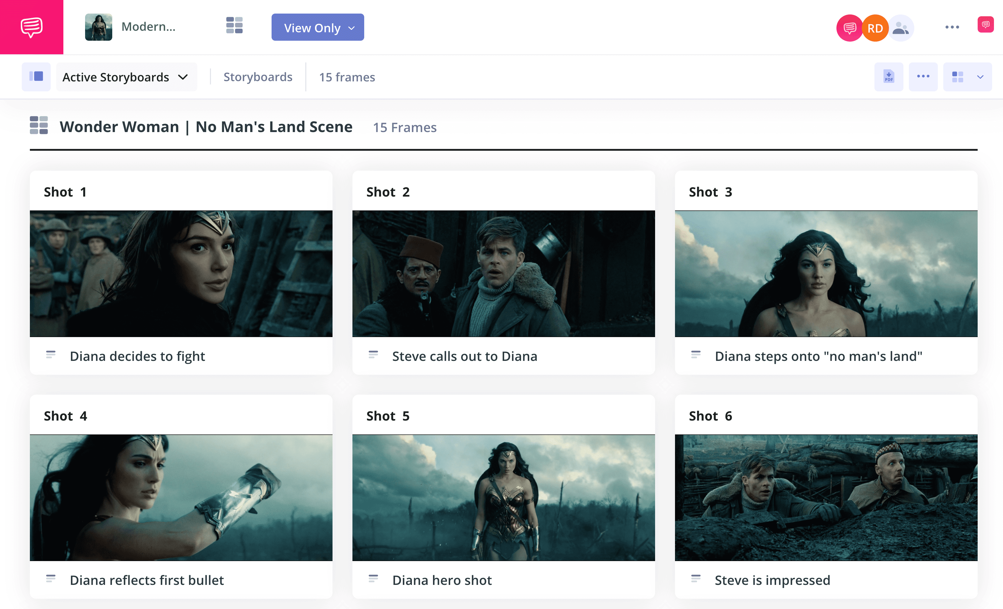
Task: Open the Shot 6 frame image
Action: coord(826,497)
